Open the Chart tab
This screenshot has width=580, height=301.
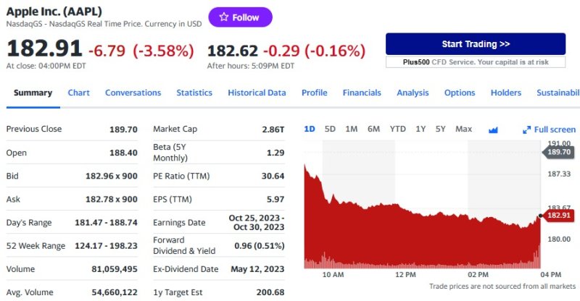point(79,93)
